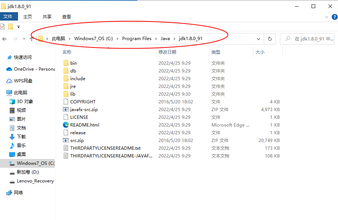Screen dimensions: 338x220
Task: Open the 文件 menu tab
Action: tap(9, 17)
